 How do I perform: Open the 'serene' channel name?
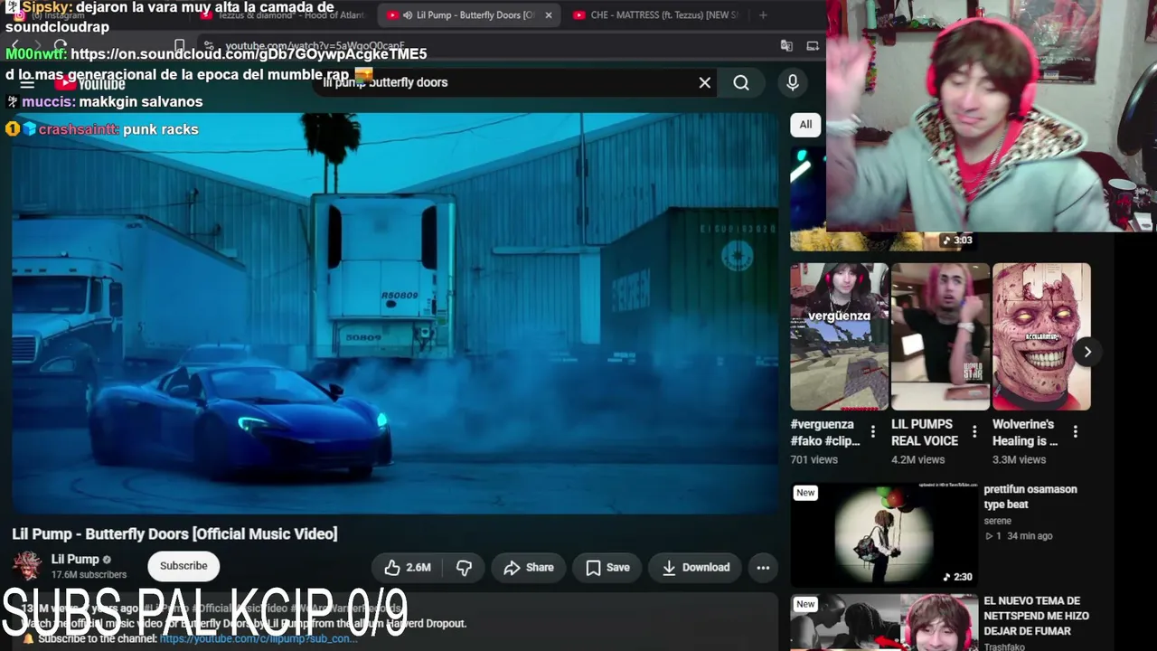tap(998, 521)
